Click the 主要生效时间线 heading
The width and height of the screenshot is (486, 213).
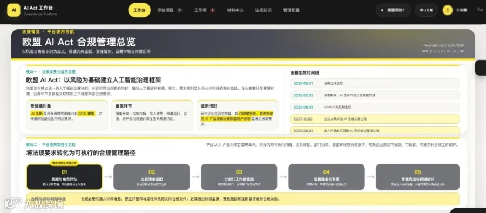[x=305, y=72]
